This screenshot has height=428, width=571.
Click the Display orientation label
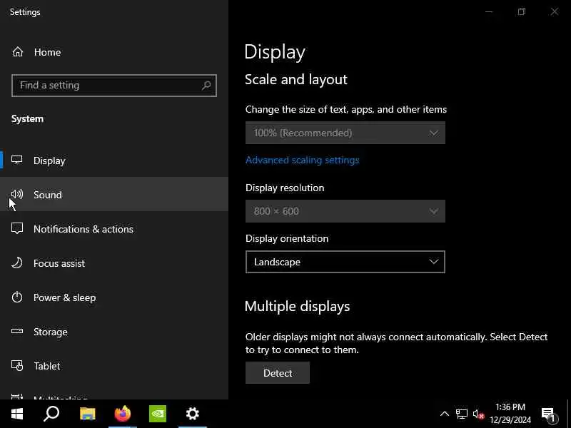coord(287,238)
